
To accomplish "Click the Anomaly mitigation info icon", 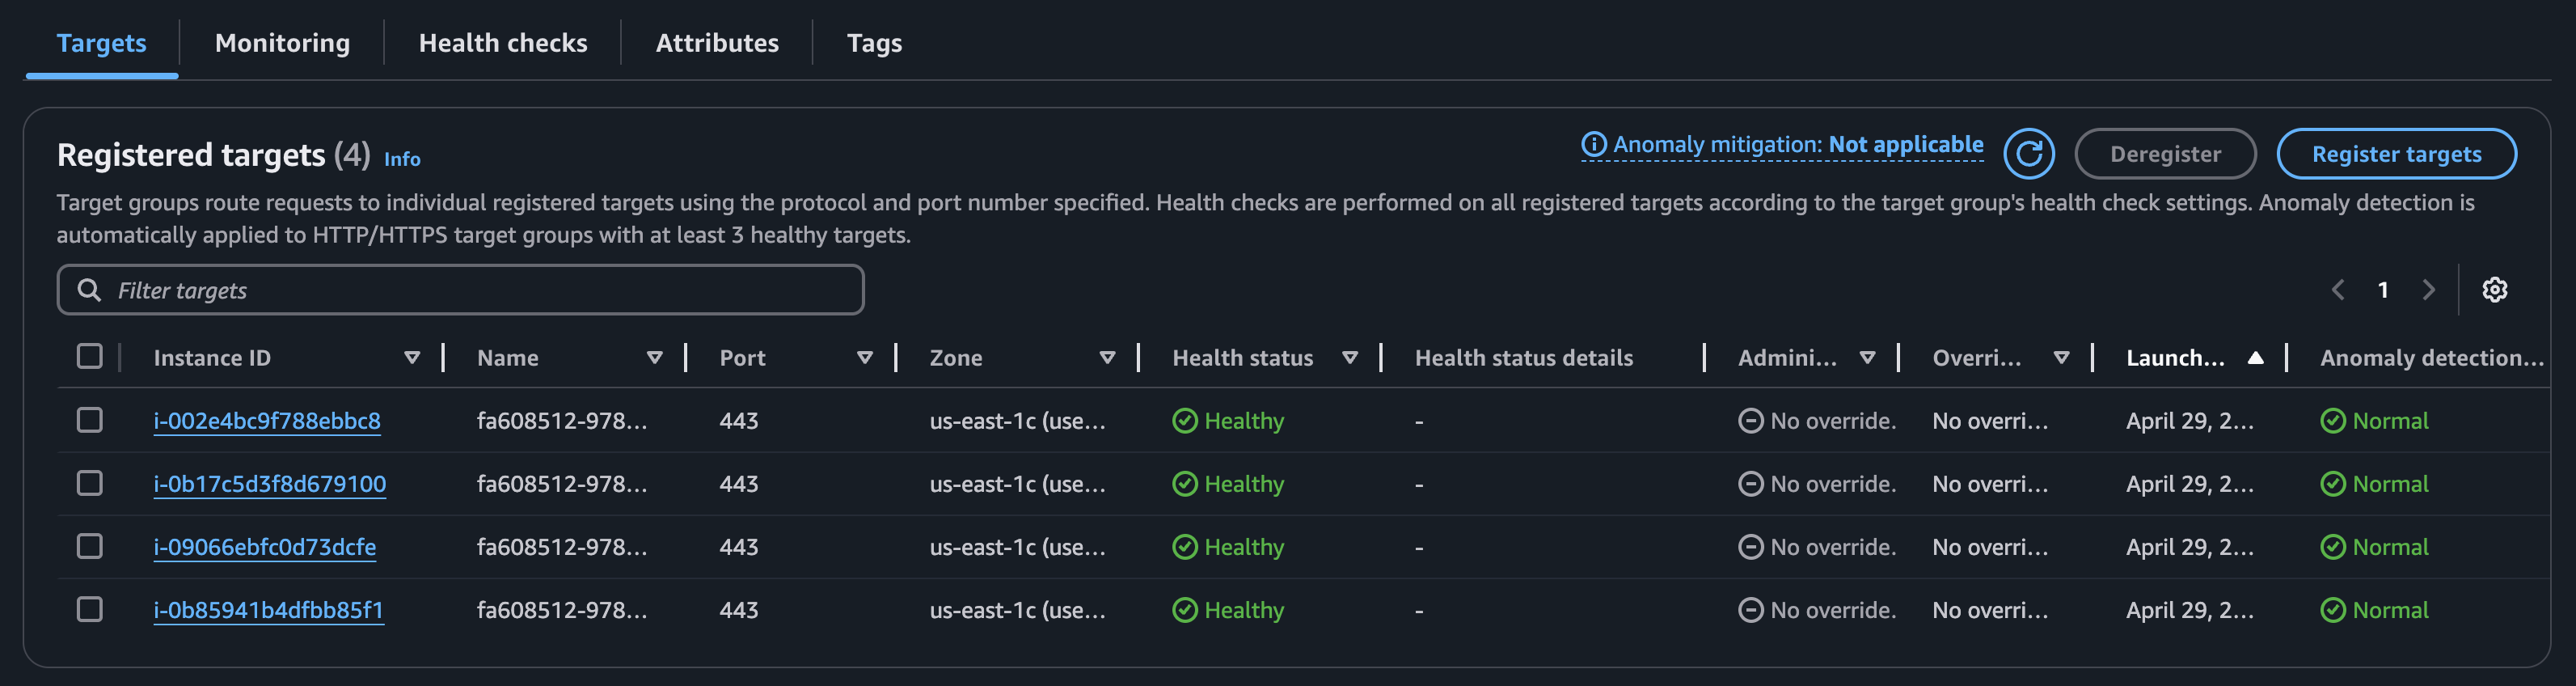I will [1593, 145].
